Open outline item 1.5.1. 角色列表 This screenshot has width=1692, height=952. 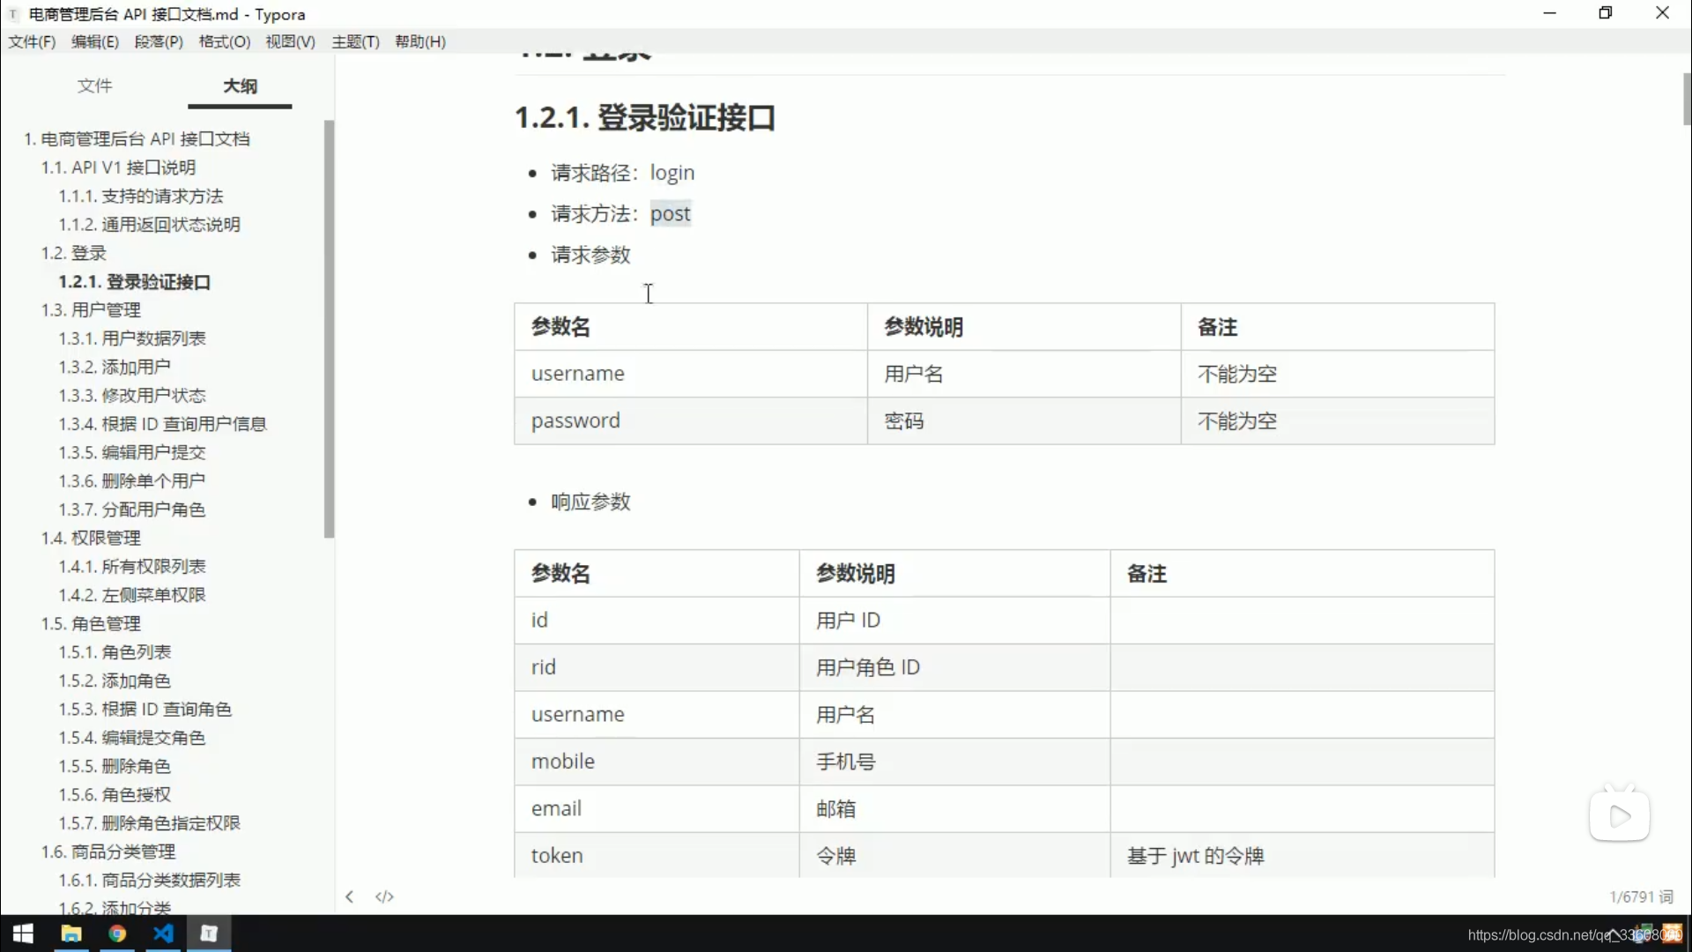point(115,652)
